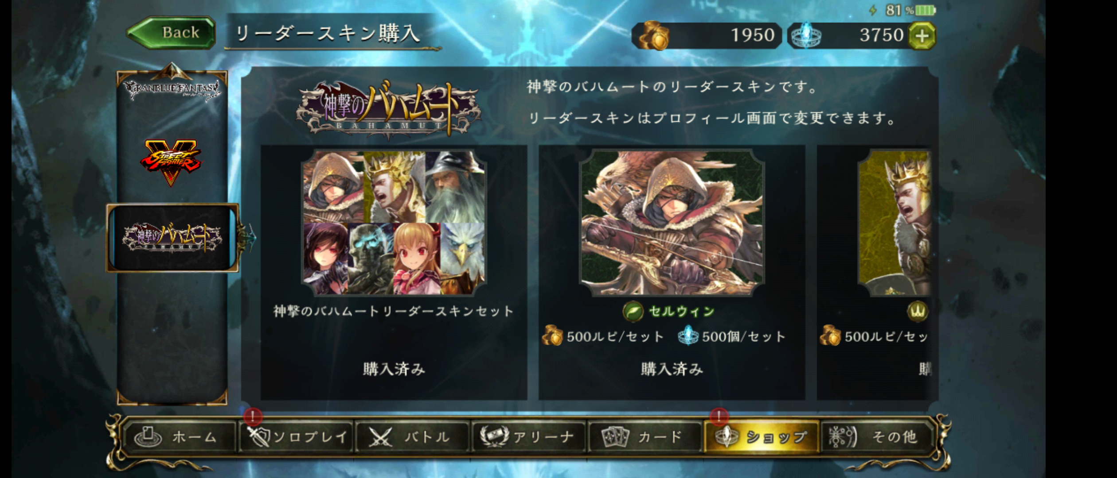Select the Street Fighter V logo category

171,162
